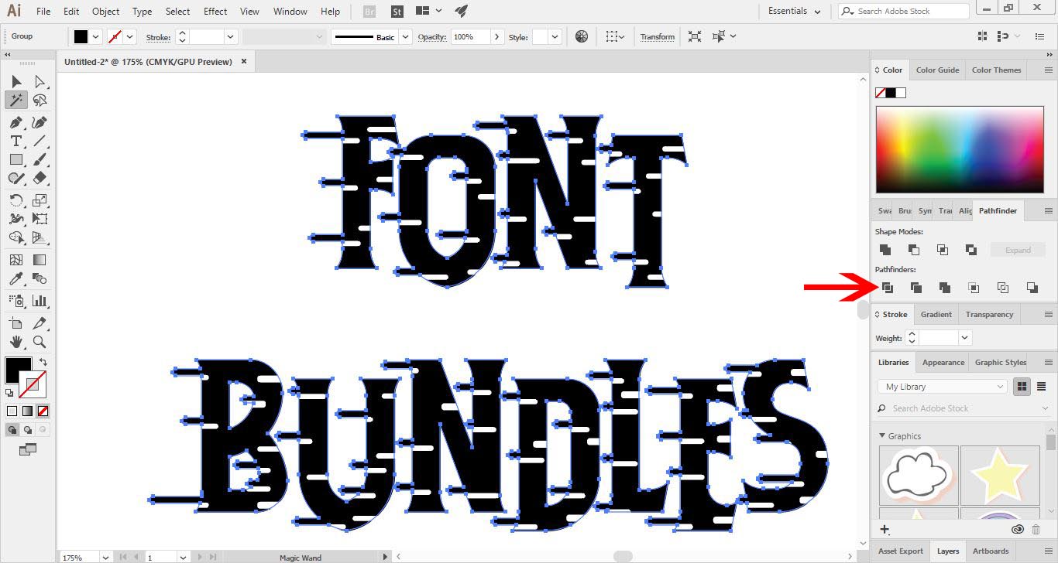
Task: Select the Gradient tool in the toolbar
Action: click(x=40, y=260)
